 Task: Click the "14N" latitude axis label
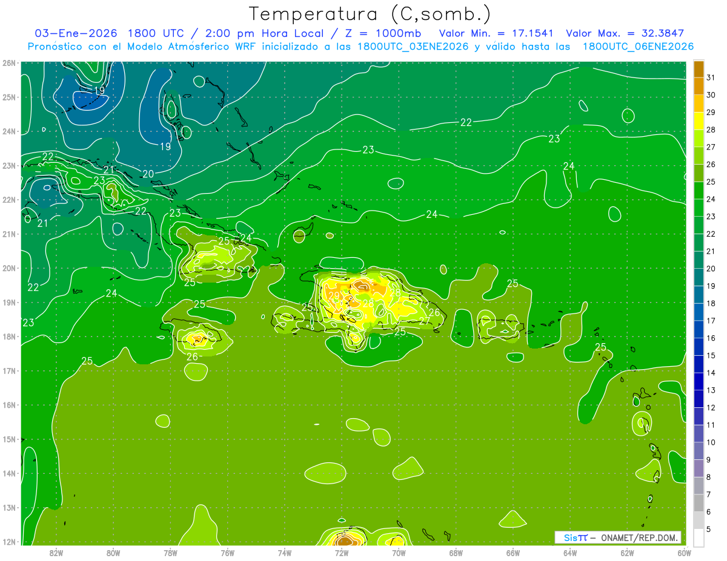coord(8,473)
